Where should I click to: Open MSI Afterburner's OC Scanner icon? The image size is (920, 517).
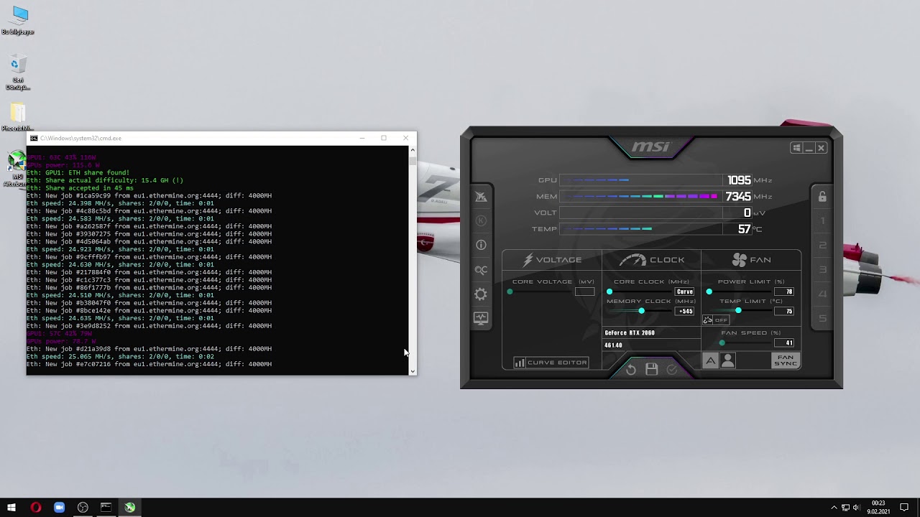(x=481, y=270)
